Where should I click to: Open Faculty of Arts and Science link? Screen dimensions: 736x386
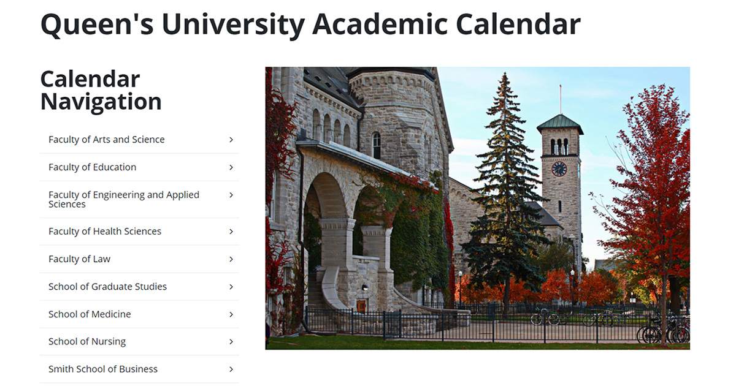point(107,140)
